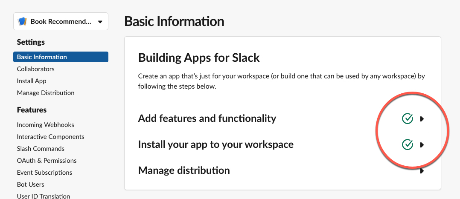This screenshot has height=199, width=460.
Task: Navigate to Interactive Components
Action: click(50, 137)
